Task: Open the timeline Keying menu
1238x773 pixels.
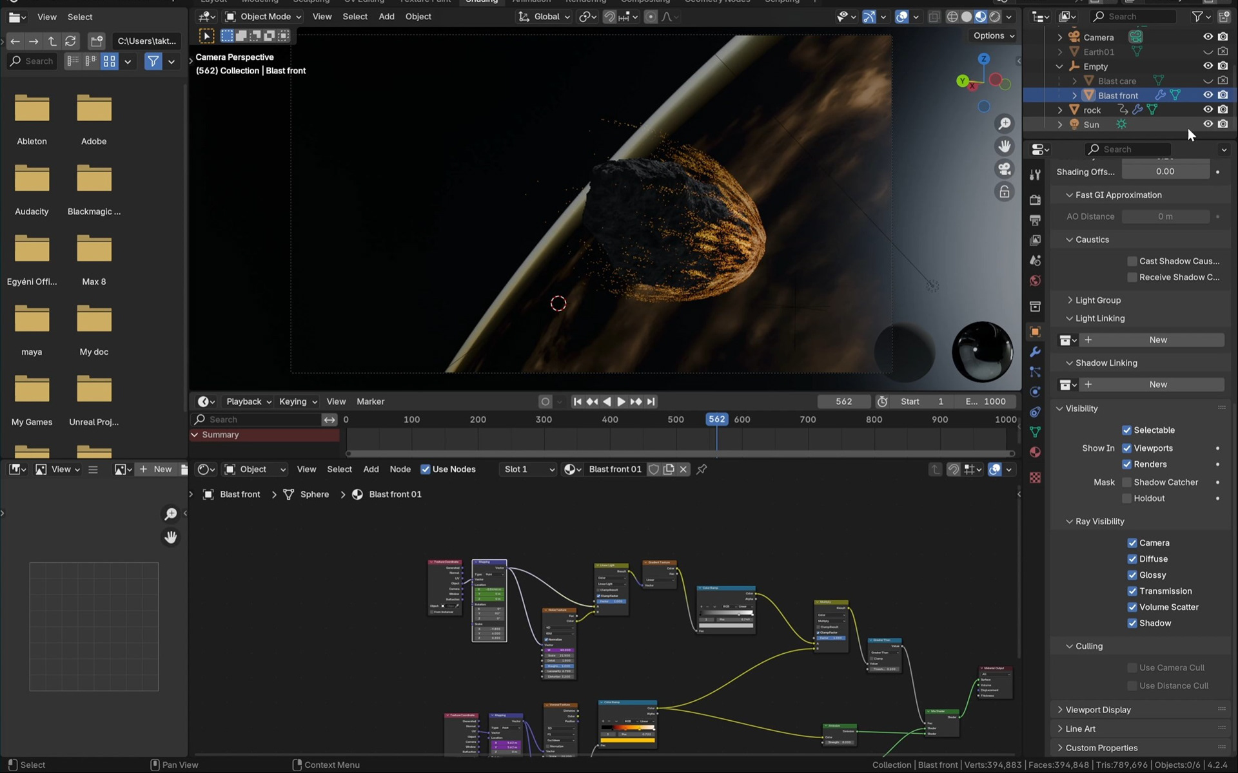Action: [x=298, y=401]
